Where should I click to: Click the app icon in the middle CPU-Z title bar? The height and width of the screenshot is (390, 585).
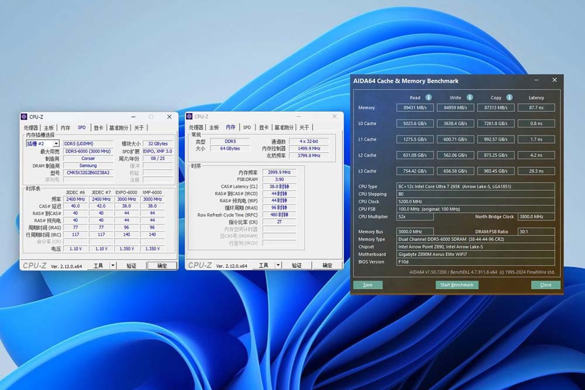(190, 117)
